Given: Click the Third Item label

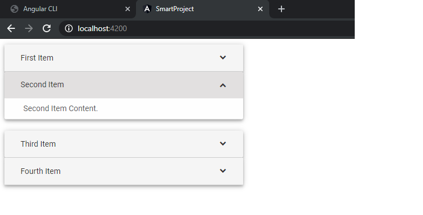Looking at the screenshot, I should [x=38, y=144].
